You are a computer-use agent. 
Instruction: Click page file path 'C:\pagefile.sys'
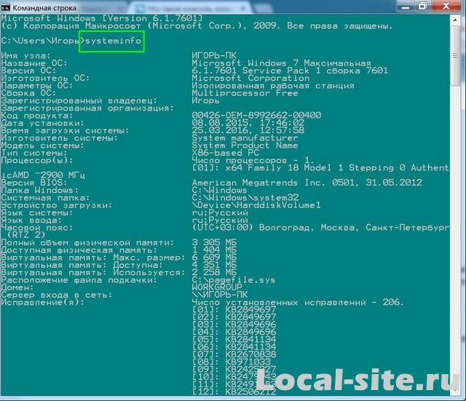(234, 279)
